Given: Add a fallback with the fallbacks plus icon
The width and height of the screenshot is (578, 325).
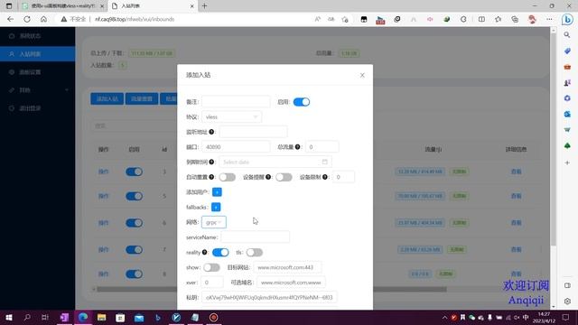Looking at the screenshot, I should 216,207.
